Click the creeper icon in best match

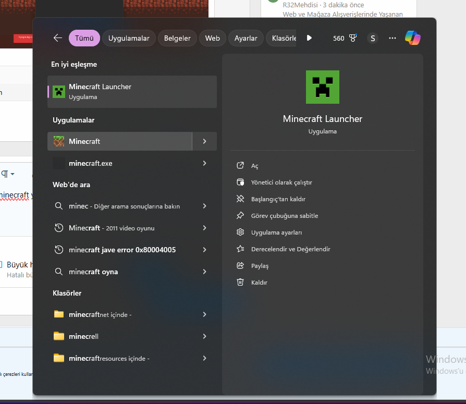59,92
